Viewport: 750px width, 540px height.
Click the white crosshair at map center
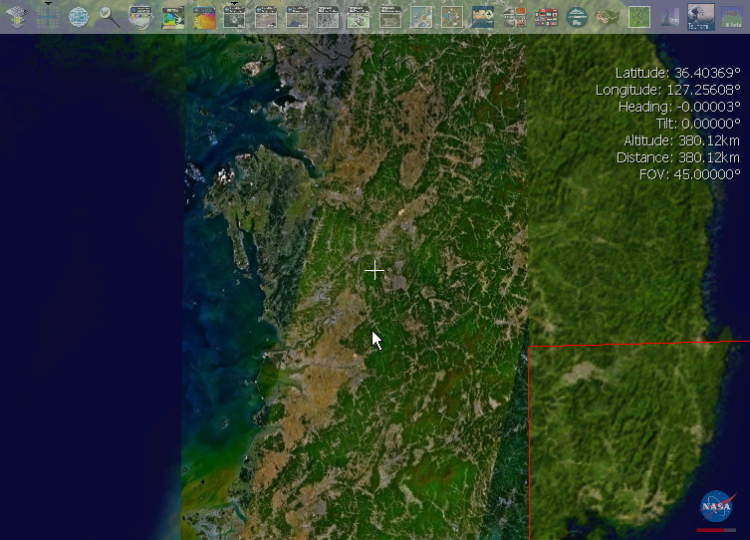[x=375, y=270]
